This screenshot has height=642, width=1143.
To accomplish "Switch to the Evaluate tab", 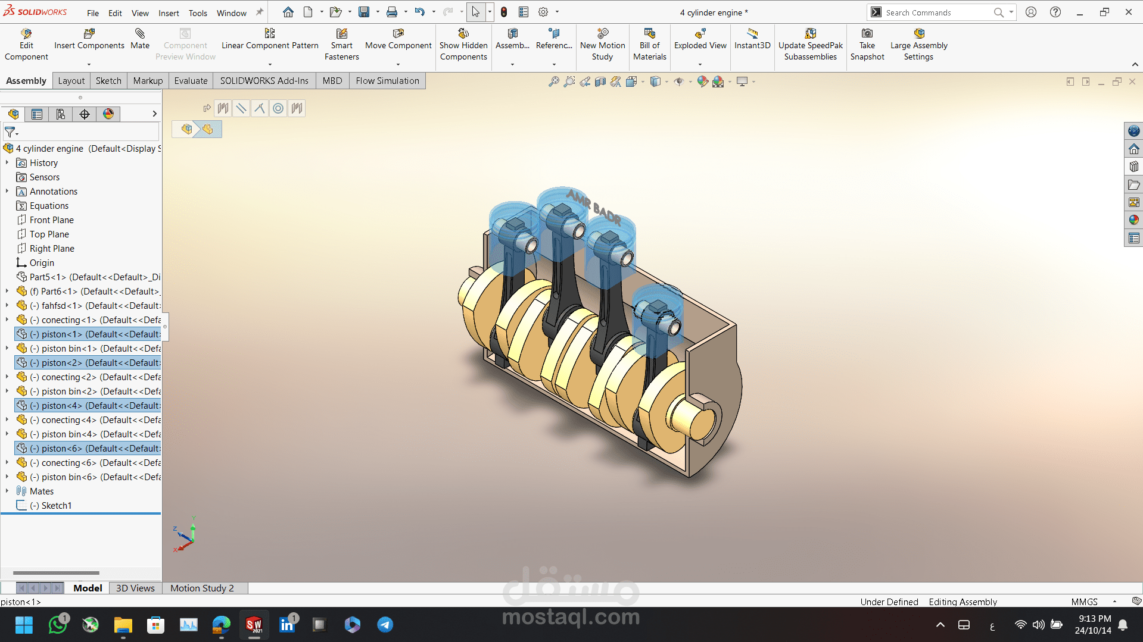I will [x=191, y=81].
